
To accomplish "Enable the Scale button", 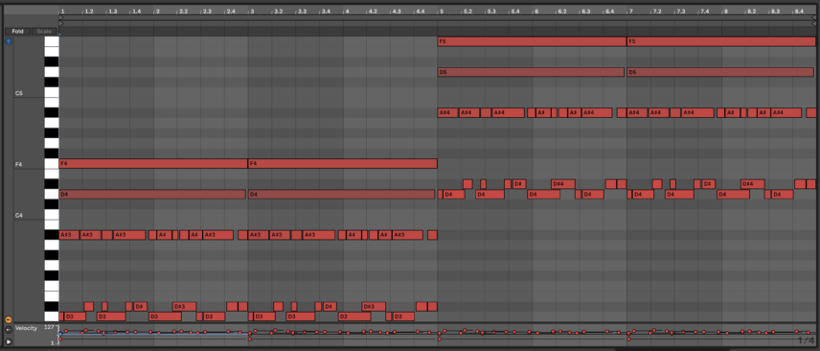I will tap(44, 31).
